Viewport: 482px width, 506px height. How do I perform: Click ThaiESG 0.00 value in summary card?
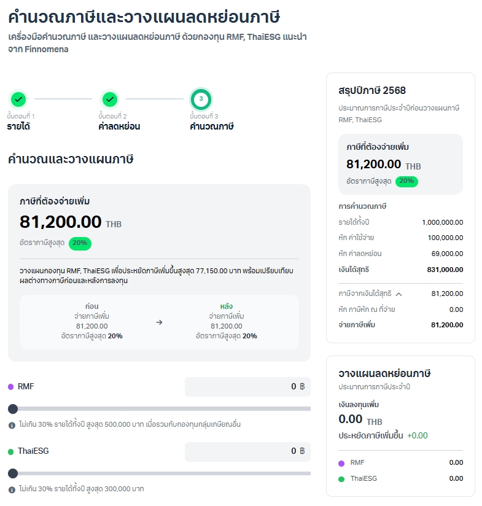(x=456, y=478)
